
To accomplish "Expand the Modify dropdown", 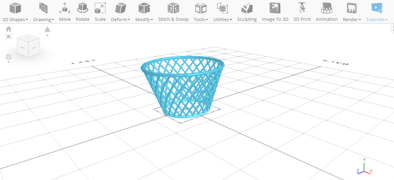I will coord(144,12).
